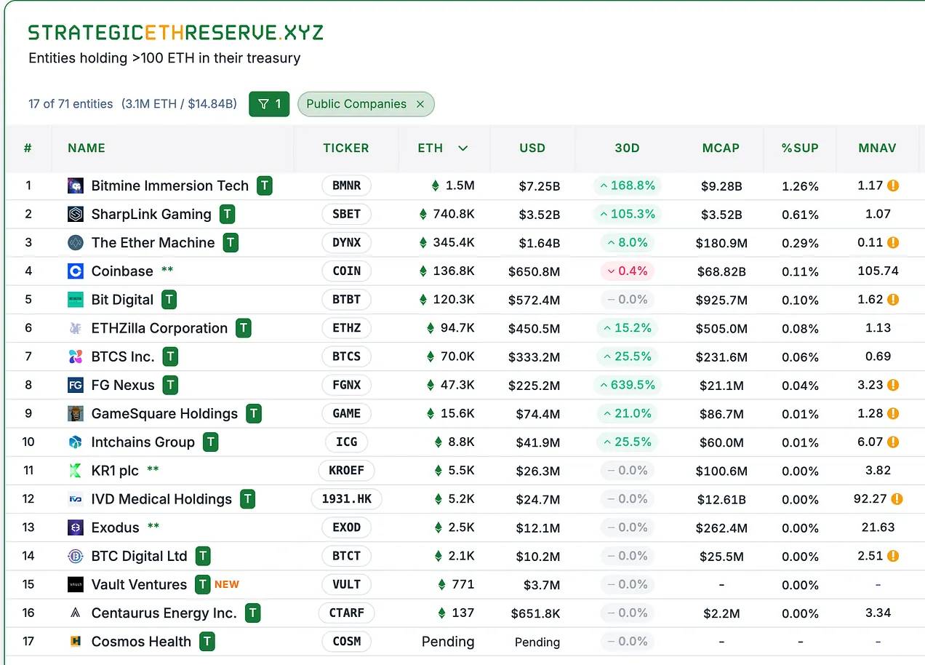The height and width of the screenshot is (665, 925).
Task: Click the MNAV warning icon for Bitmine
Action: pos(894,186)
